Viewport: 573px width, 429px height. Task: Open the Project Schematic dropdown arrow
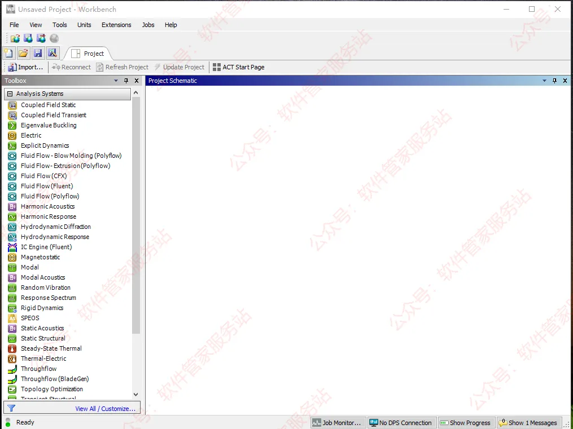(545, 81)
